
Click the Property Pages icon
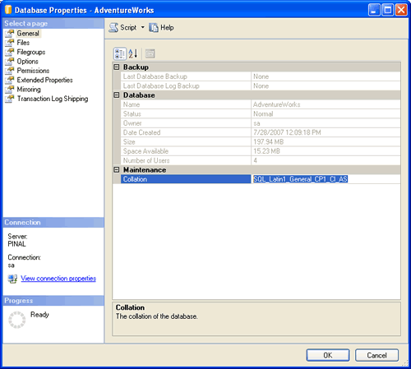pos(150,53)
